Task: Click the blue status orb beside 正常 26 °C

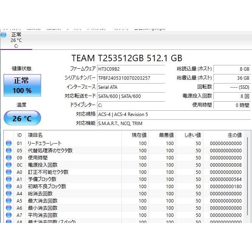Action: click(x=3, y=35)
